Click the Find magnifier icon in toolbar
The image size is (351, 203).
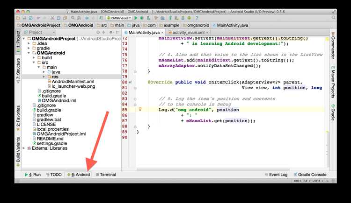pyautogui.click(x=73, y=18)
